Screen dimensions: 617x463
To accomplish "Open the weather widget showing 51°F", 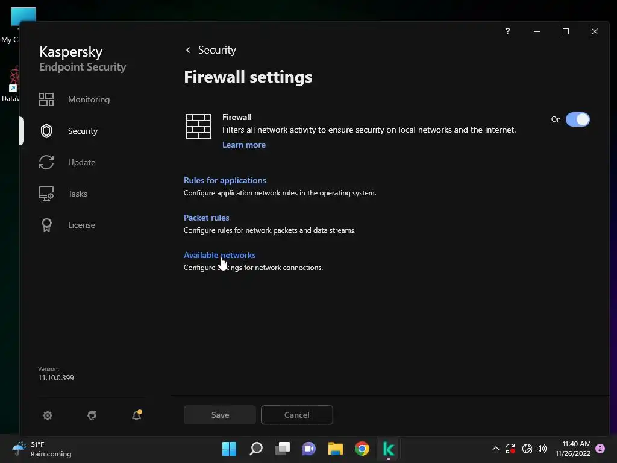I will point(42,449).
